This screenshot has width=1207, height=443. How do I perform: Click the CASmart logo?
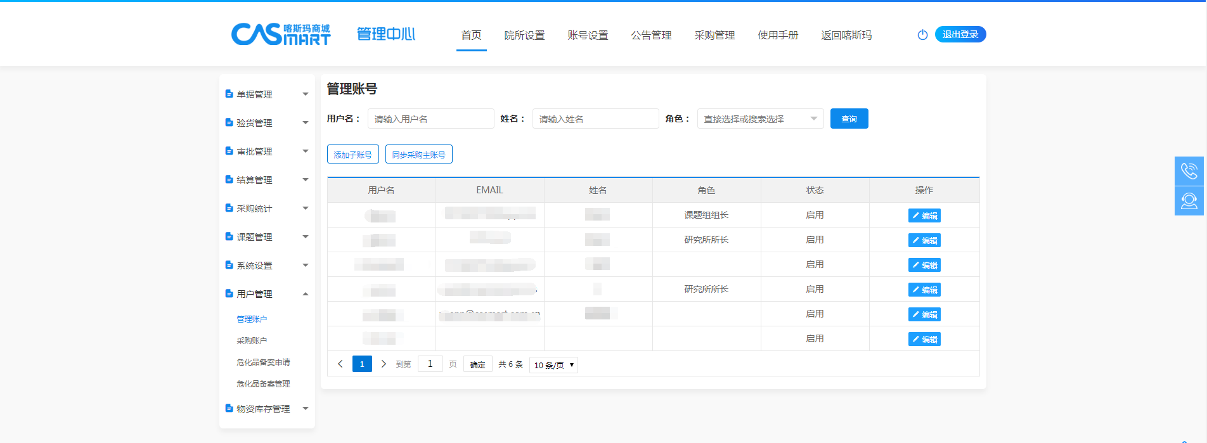point(281,34)
